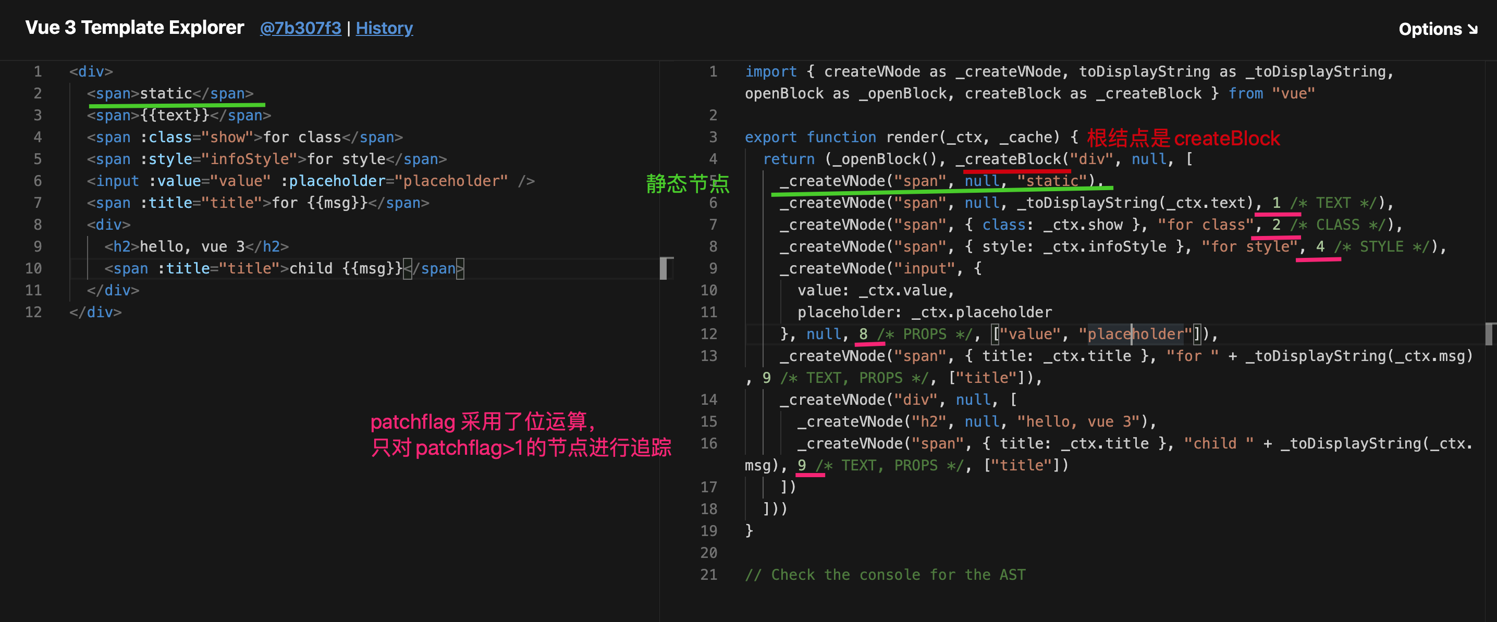Click the left editor scrollbar marker

[663, 268]
